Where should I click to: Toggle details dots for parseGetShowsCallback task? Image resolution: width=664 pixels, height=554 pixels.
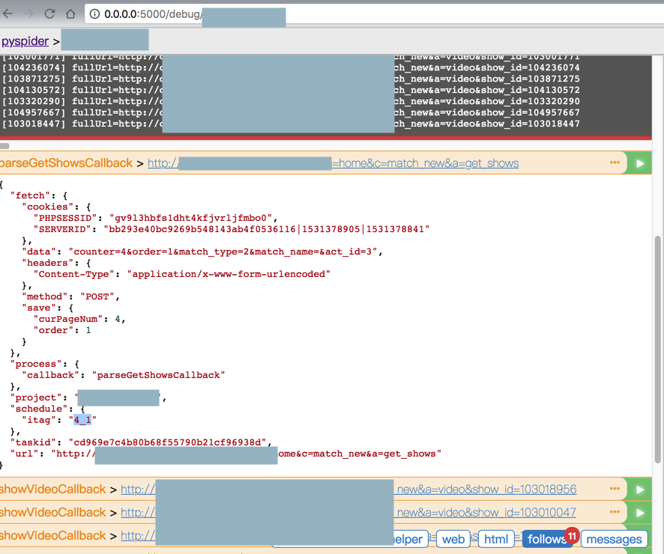(615, 162)
